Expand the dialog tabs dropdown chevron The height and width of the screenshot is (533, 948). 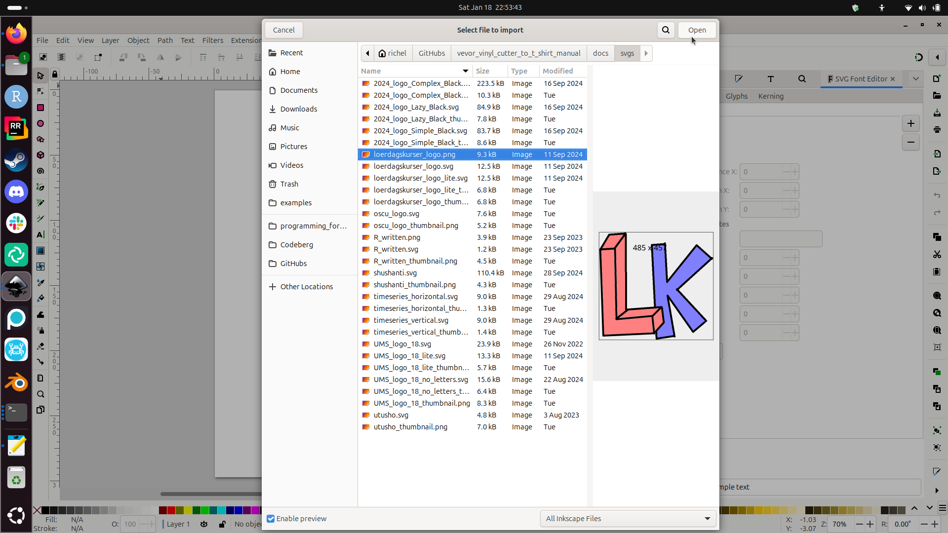point(916,79)
